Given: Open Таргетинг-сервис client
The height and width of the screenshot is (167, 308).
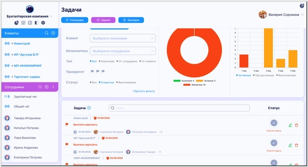Looking at the screenshot, I should coord(27,77).
